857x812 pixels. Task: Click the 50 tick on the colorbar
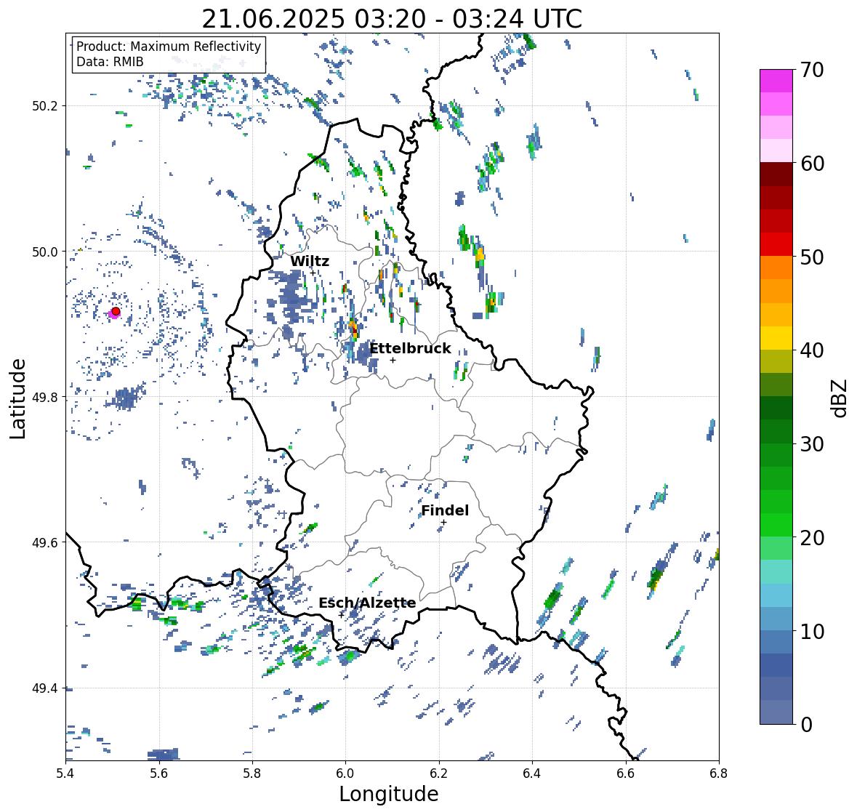pos(812,257)
